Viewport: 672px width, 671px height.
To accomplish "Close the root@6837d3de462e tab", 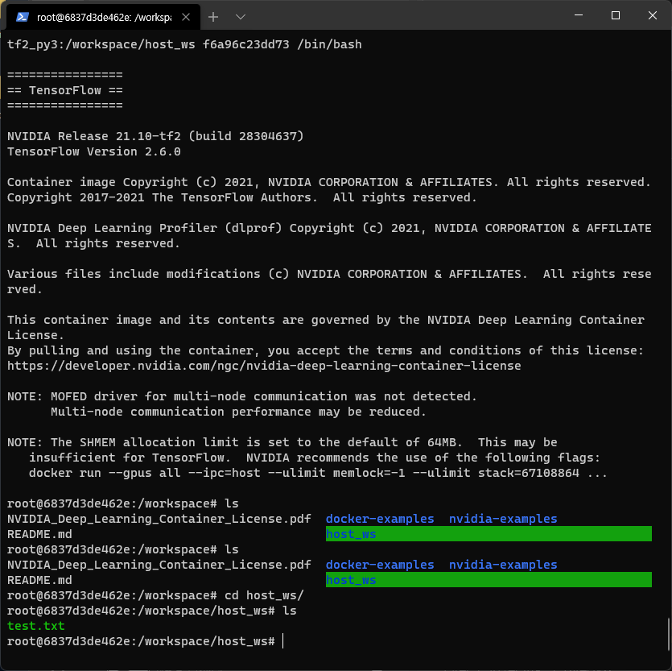I will click(x=186, y=17).
